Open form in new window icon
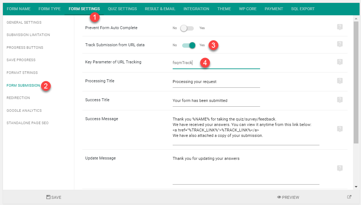361x205 pixels. pyautogui.click(x=349, y=197)
